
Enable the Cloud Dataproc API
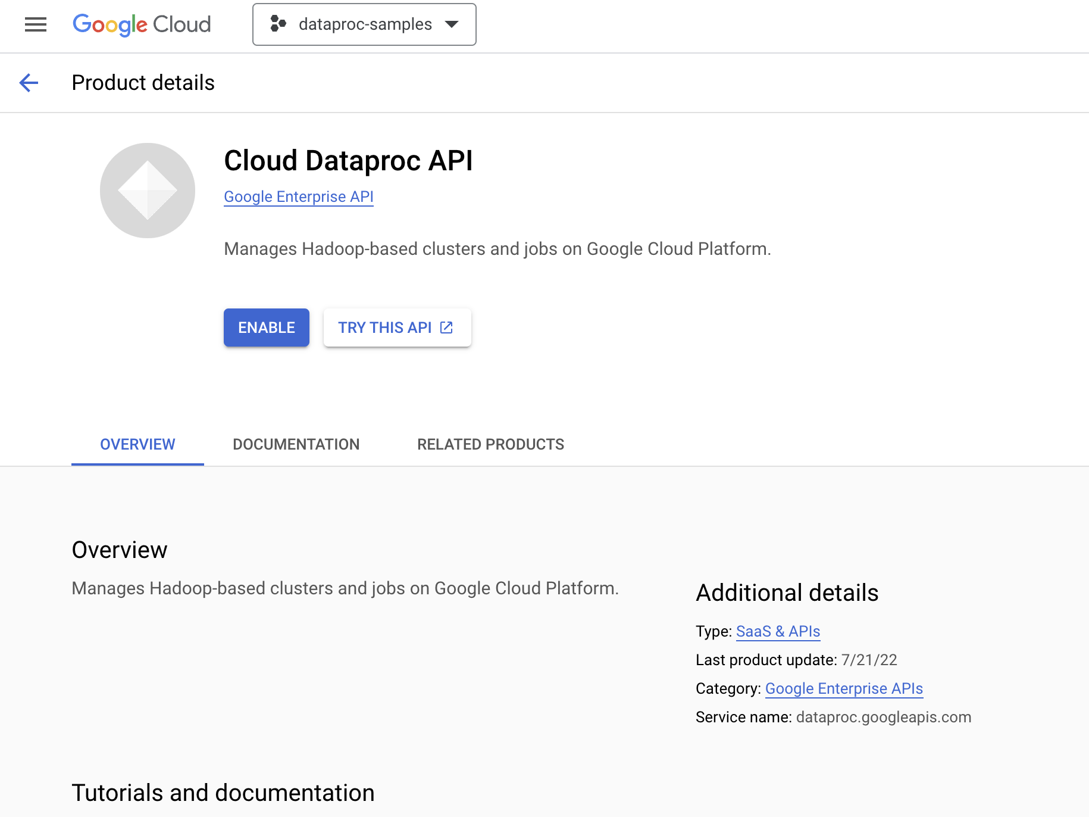[x=267, y=328]
